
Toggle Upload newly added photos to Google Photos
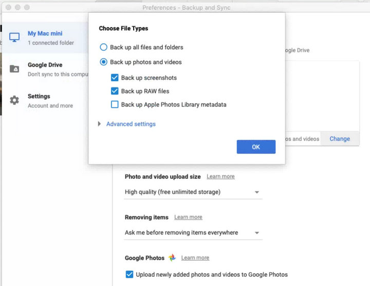(129, 275)
